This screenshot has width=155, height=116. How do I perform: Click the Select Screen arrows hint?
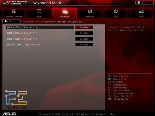tap(118, 76)
